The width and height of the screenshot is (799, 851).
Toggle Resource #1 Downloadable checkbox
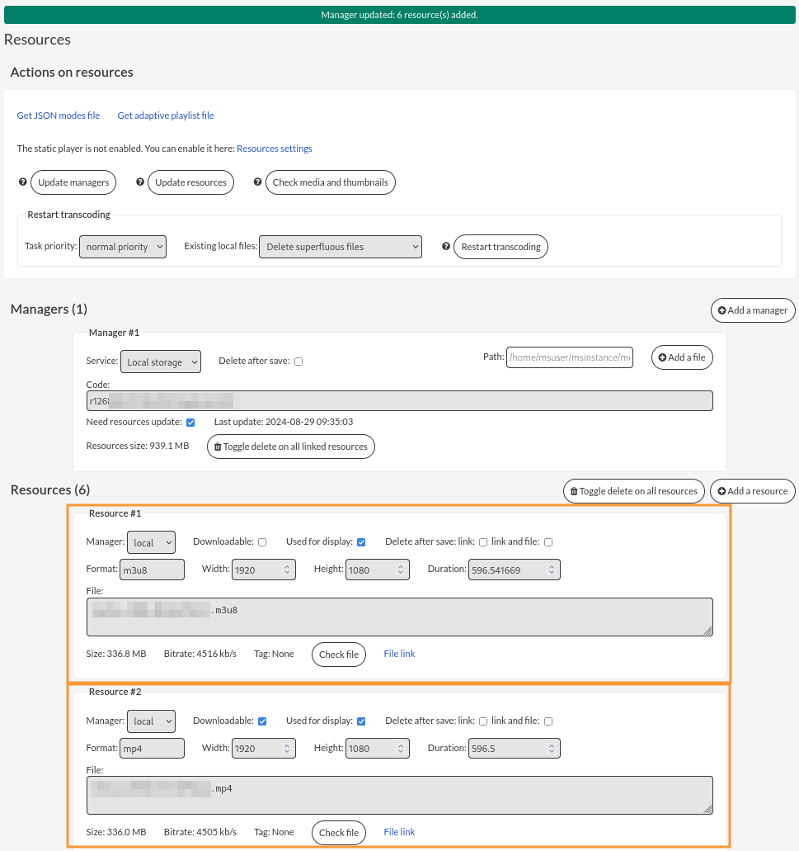(262, 542)
